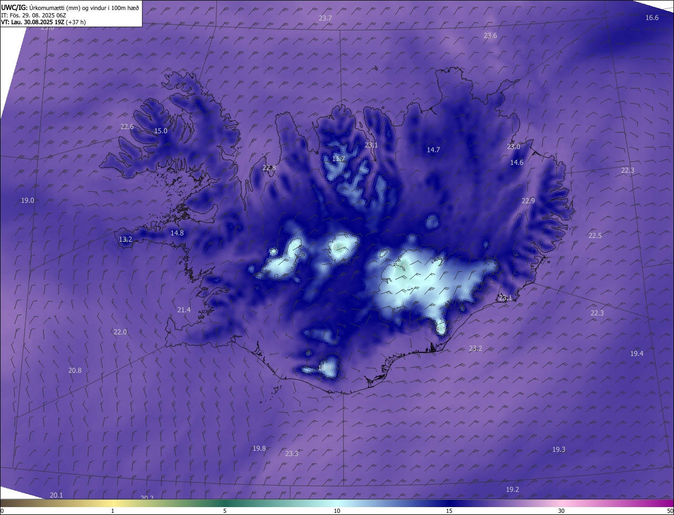The height and width of the screenshot is (515, 674).
Task: Click the 23.3 value label
Action: click(x=292, y=454)
